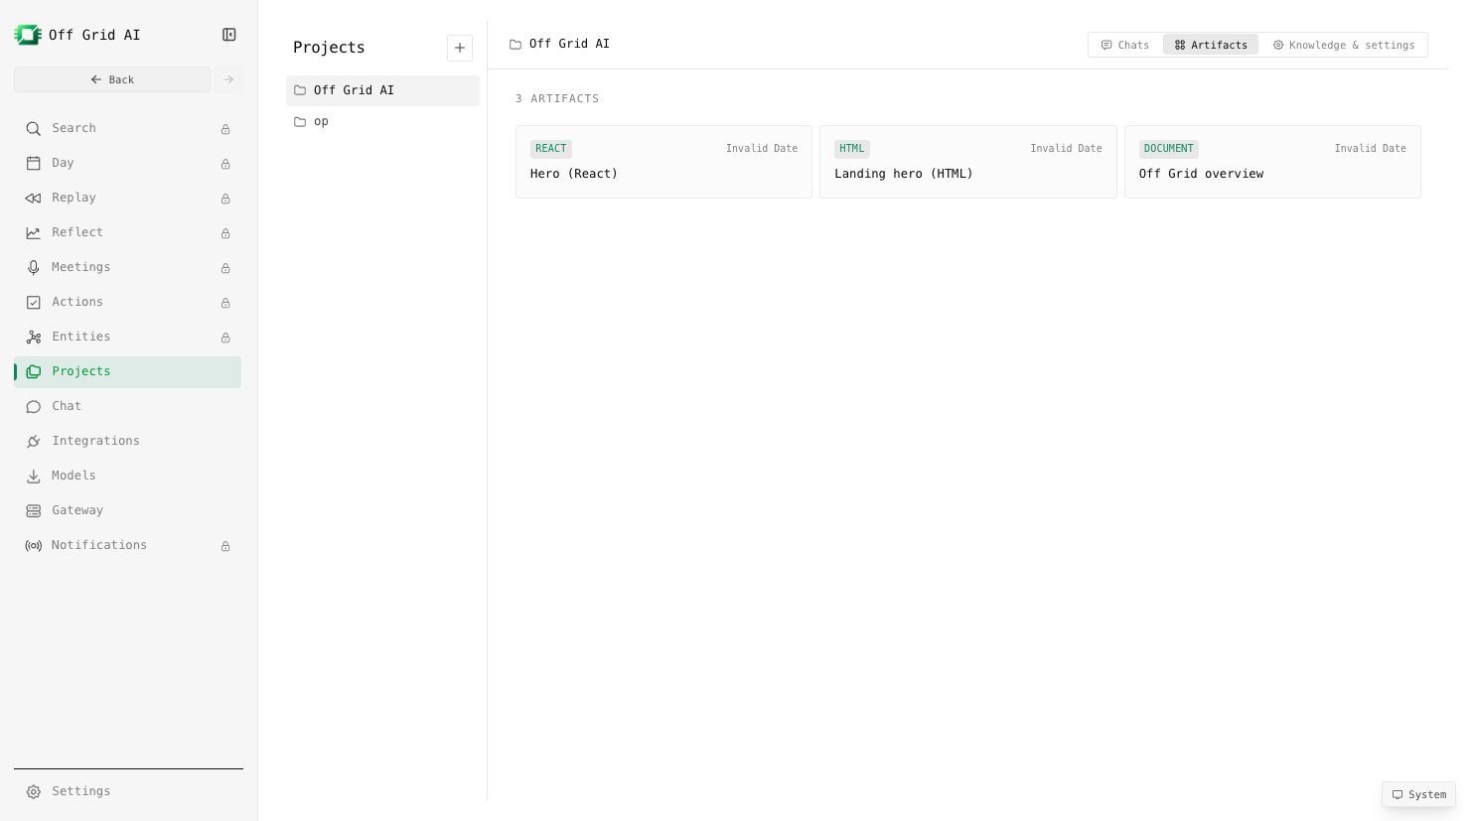Click the Actions checkbox icon
The image size is (1470, 821).
tap(34, 302)
